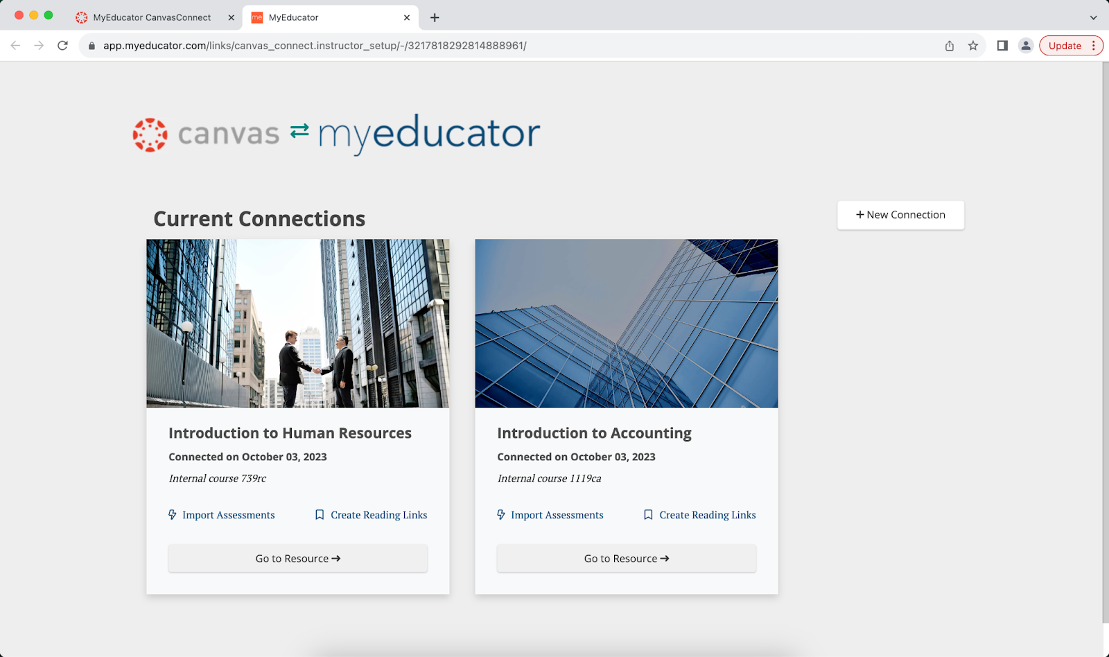Screen dimensions: 1109x657
Task: Open the Chrome three-dot menu
Action: (1094, 46)
